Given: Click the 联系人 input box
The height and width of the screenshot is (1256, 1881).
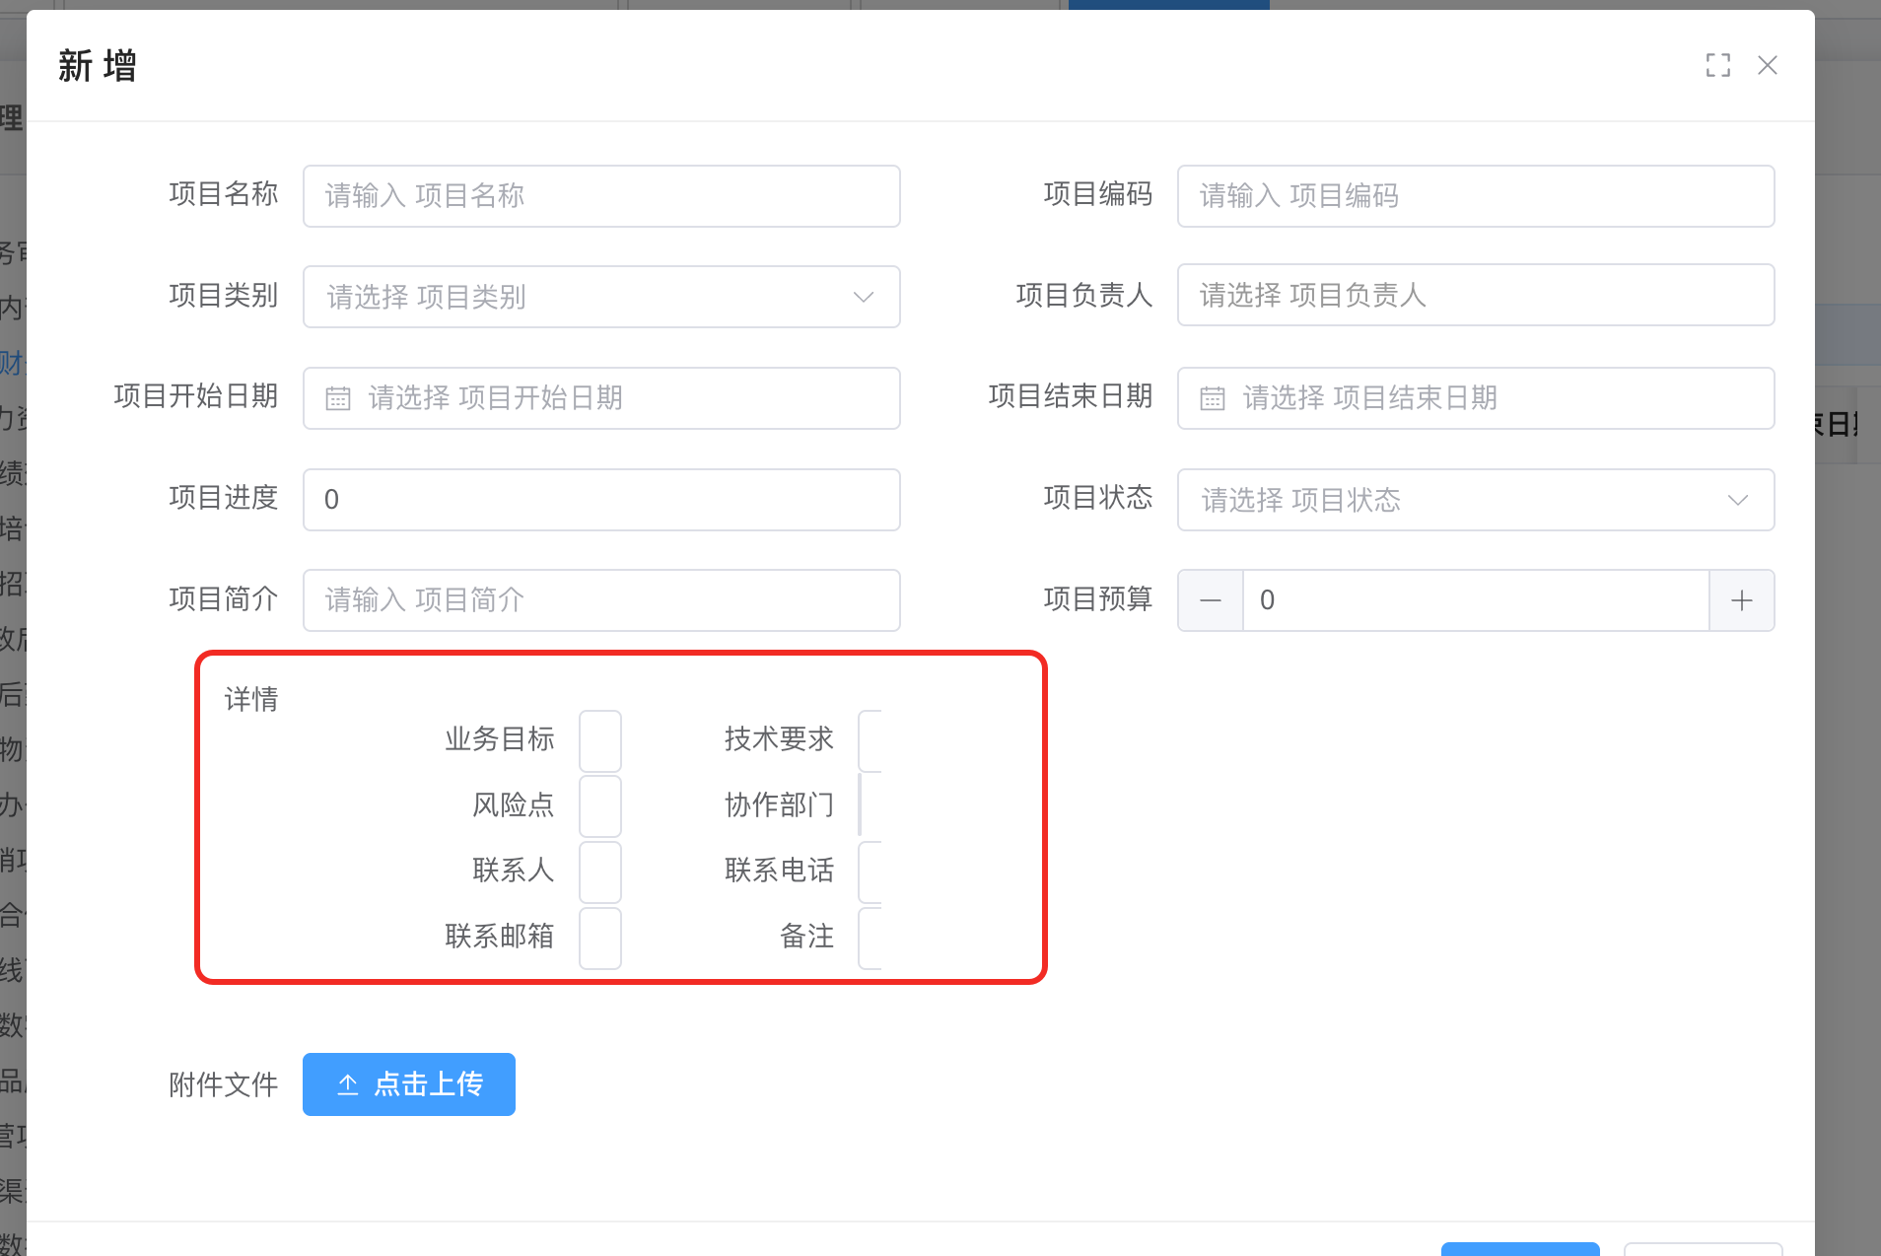Looking at the screenshot, I should (x=599, y=872).
